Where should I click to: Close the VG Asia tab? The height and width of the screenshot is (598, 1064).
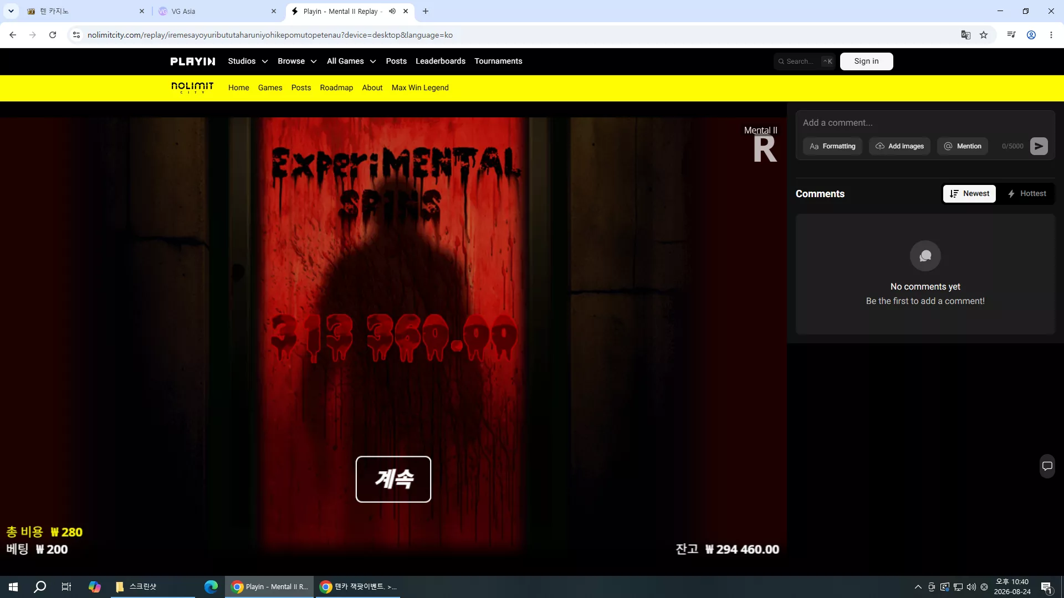point(274,11)
